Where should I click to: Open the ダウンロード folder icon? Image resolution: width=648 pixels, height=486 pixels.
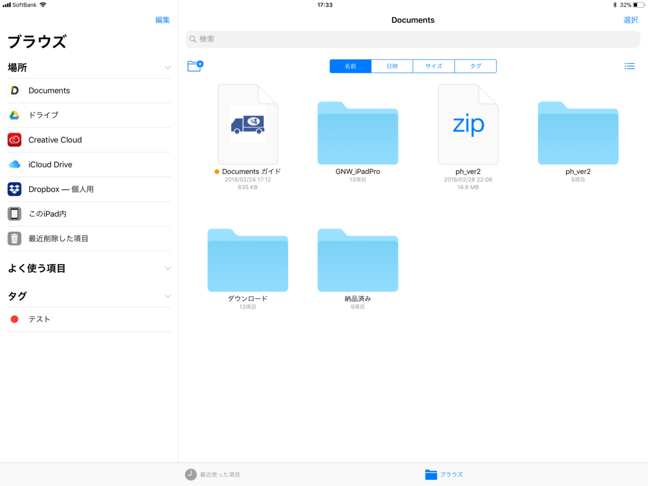point(248,260)
